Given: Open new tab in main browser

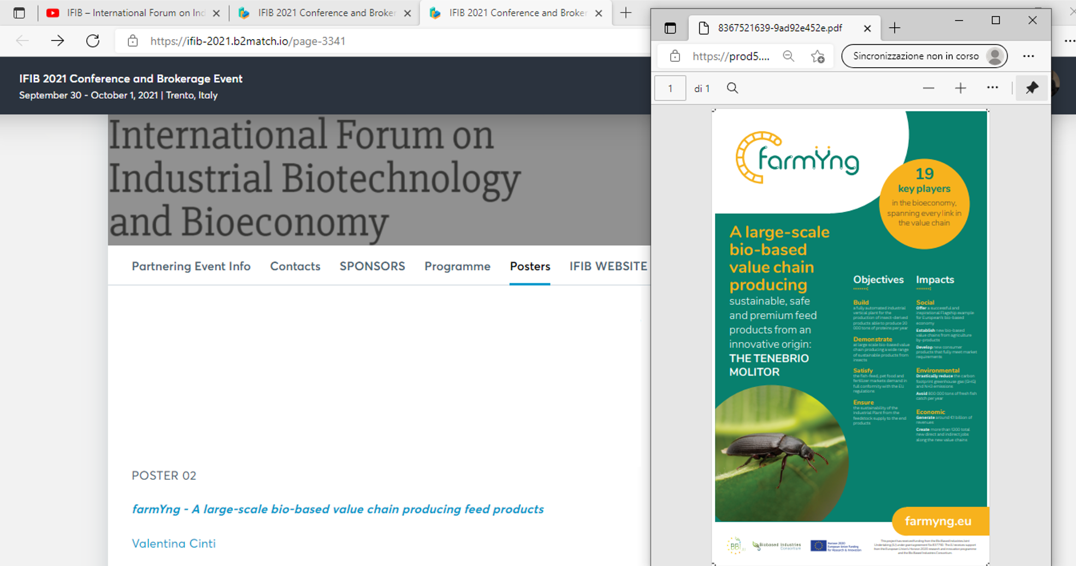Looking at the screenshot, I should coord(626,13).
